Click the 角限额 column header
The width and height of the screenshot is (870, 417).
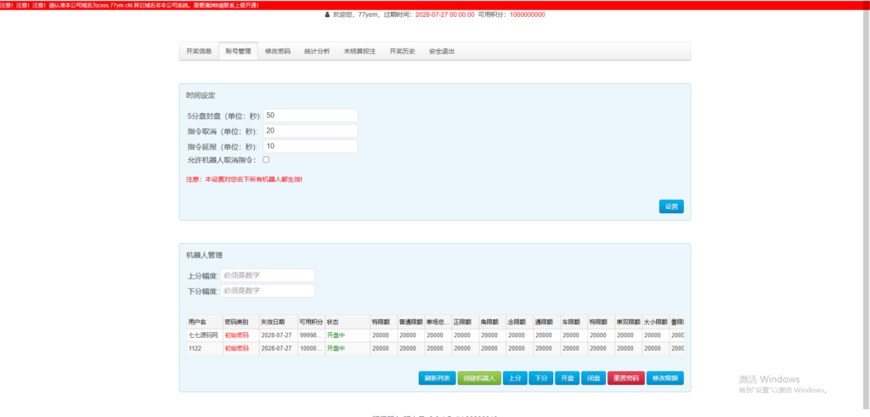492,322
